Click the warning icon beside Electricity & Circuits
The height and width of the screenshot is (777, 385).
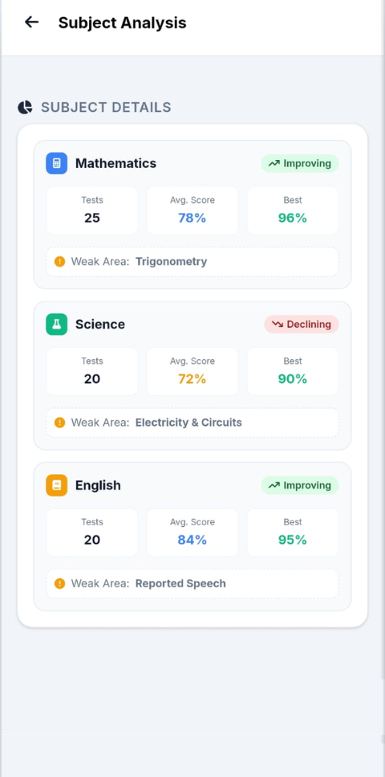[x=60, y=423]
